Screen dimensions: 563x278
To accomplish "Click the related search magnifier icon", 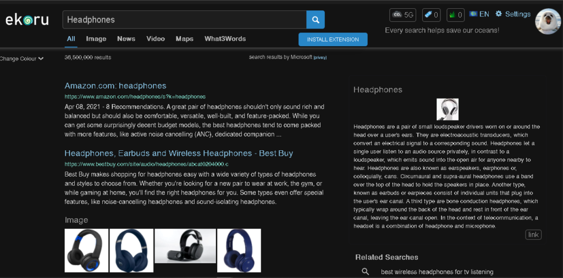I will [x=365, y=271].
